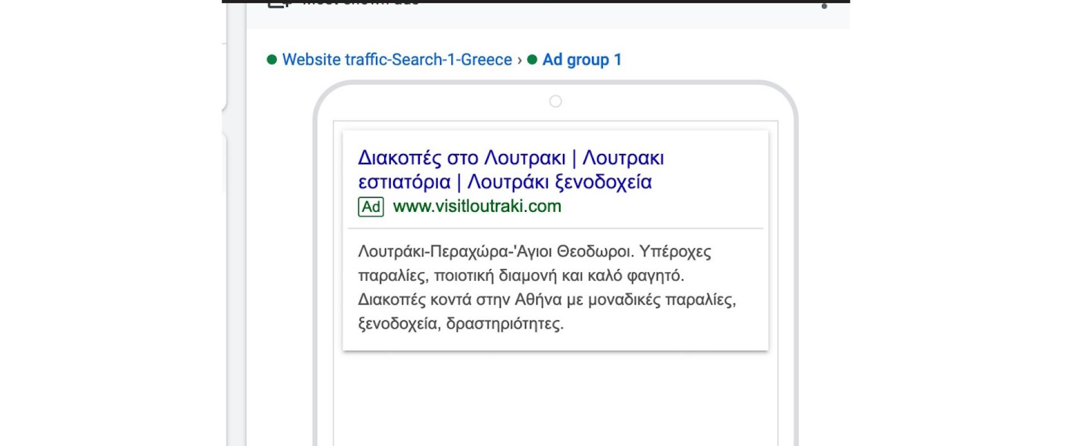The height and width of the screenshot is (446, 1072).
Task: Open the Ad group 1 link
Action: point(582,60)
